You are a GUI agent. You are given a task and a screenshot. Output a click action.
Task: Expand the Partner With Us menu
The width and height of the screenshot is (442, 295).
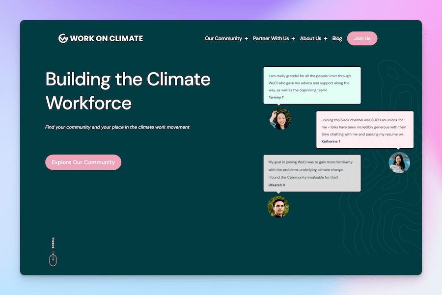(x=271, y=38)
